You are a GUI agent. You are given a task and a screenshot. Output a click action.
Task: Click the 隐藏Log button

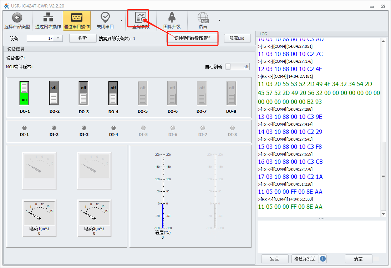point(237,38)
